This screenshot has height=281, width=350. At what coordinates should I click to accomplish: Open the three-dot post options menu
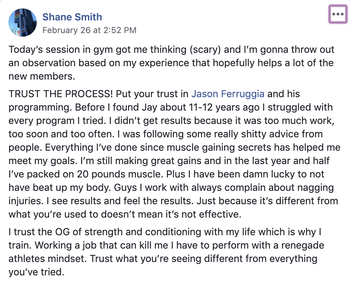338,14
